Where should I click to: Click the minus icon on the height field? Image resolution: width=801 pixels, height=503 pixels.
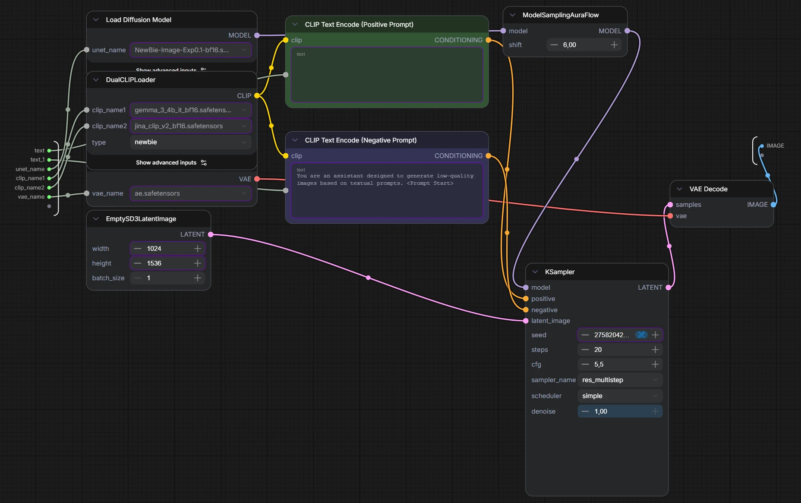pos(138,263)
